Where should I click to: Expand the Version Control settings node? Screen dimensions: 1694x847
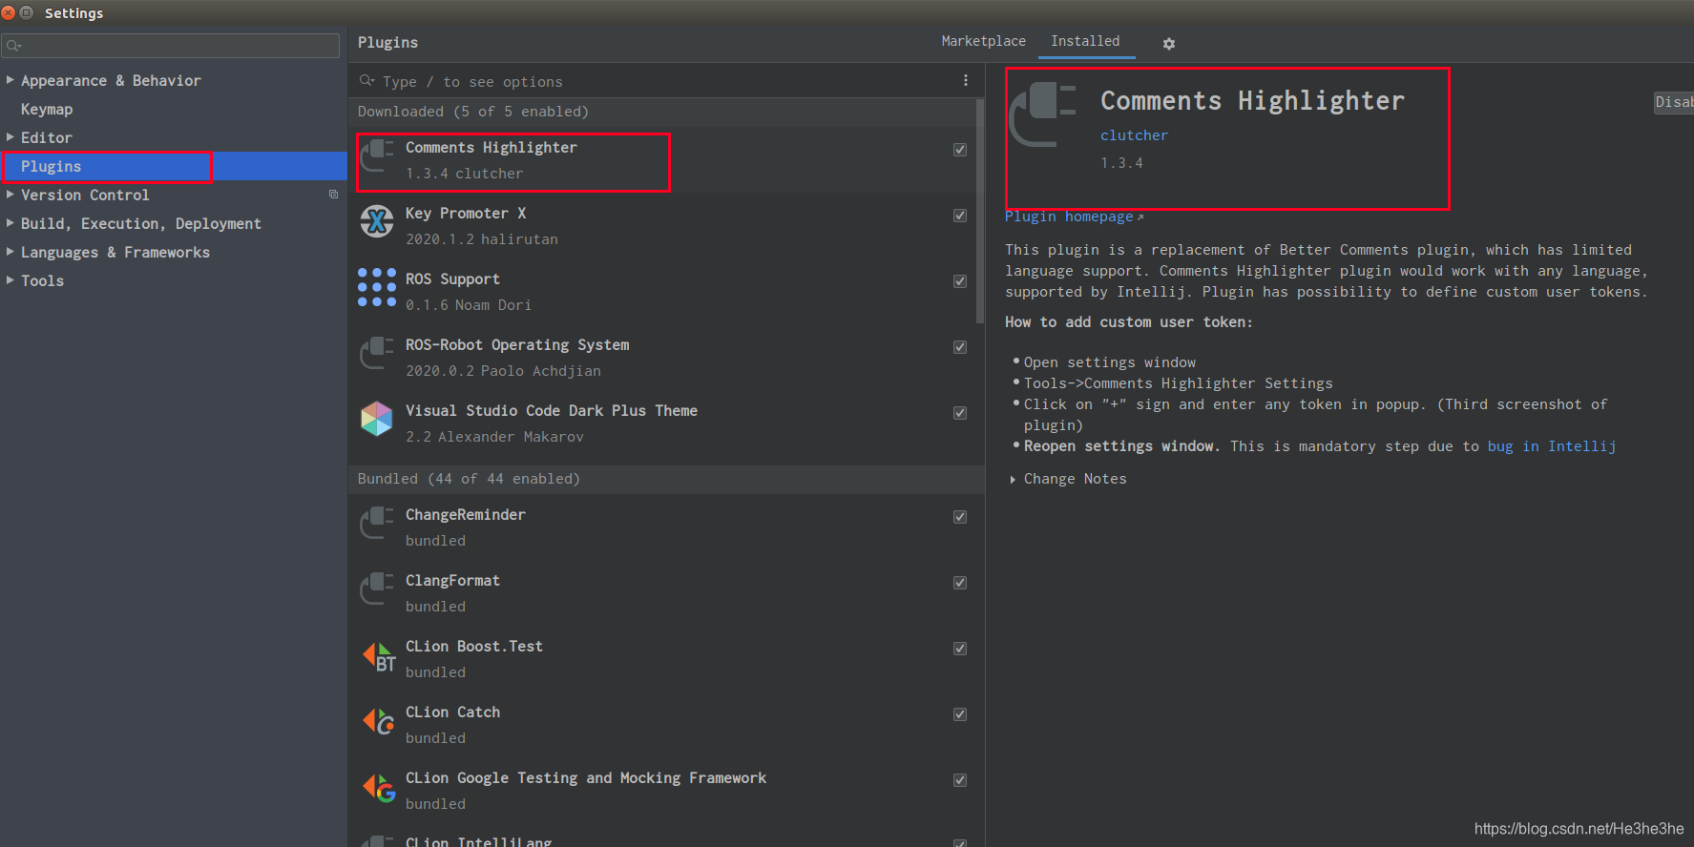(10, 195)
